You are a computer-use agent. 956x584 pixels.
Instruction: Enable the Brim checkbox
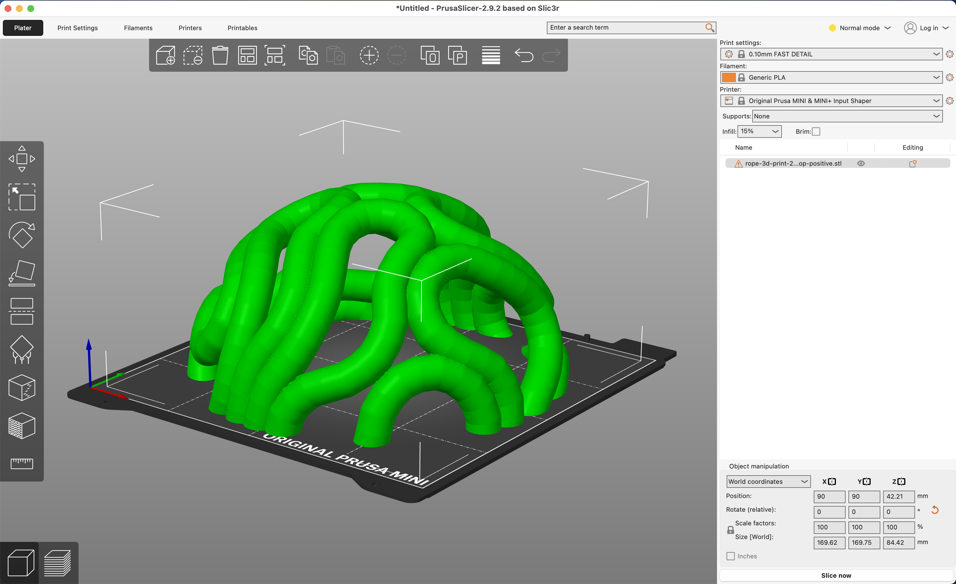pos(816,131)
